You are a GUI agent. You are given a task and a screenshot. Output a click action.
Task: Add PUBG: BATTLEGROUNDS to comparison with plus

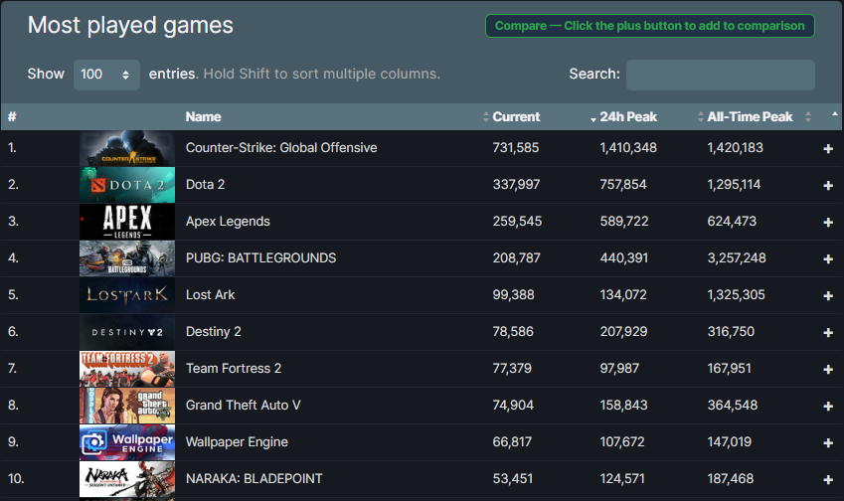[828, 258]
